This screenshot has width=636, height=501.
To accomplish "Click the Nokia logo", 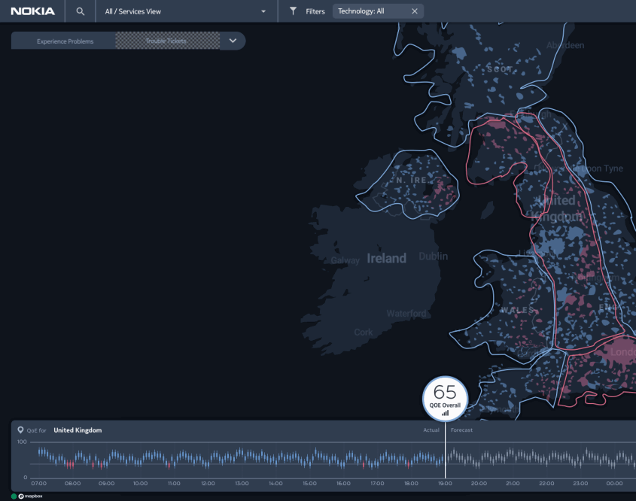I will click(32, 11).
